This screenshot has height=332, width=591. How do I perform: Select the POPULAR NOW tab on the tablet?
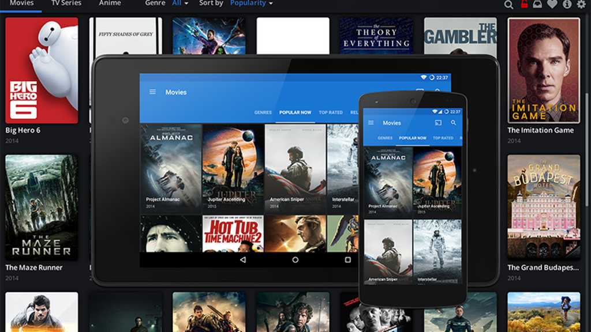click(295, 112)
